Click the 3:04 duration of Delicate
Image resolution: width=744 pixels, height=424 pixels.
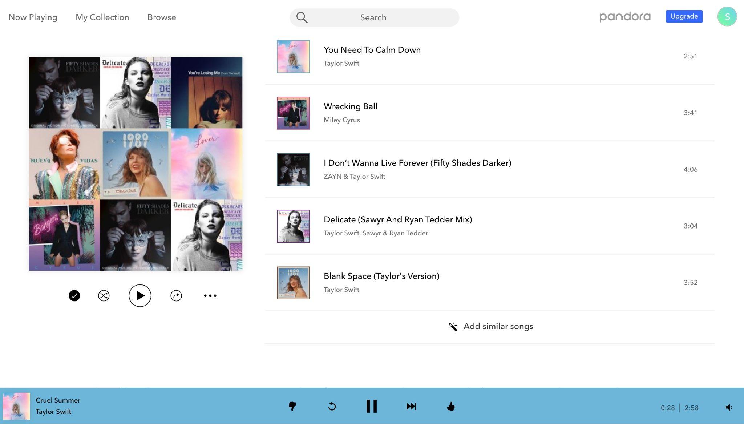(x=690, y=226)
